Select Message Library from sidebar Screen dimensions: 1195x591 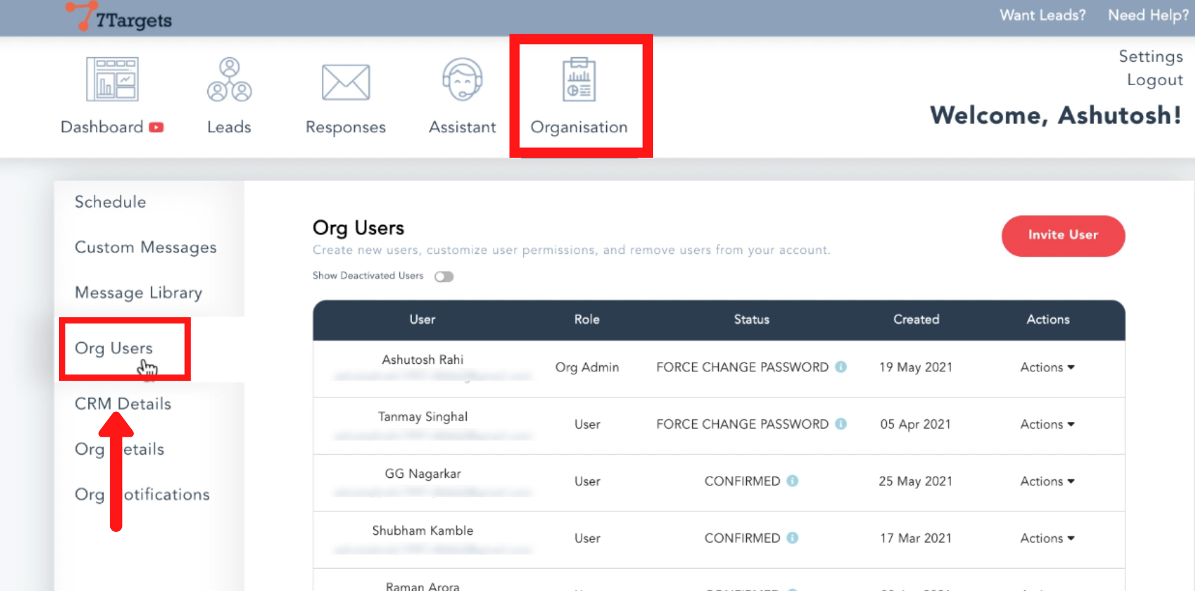click(138, 293)
